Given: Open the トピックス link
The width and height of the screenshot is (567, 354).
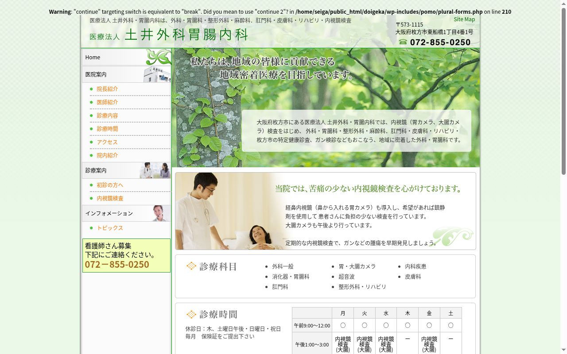Looking at the screenshot, I should [110, 228].
